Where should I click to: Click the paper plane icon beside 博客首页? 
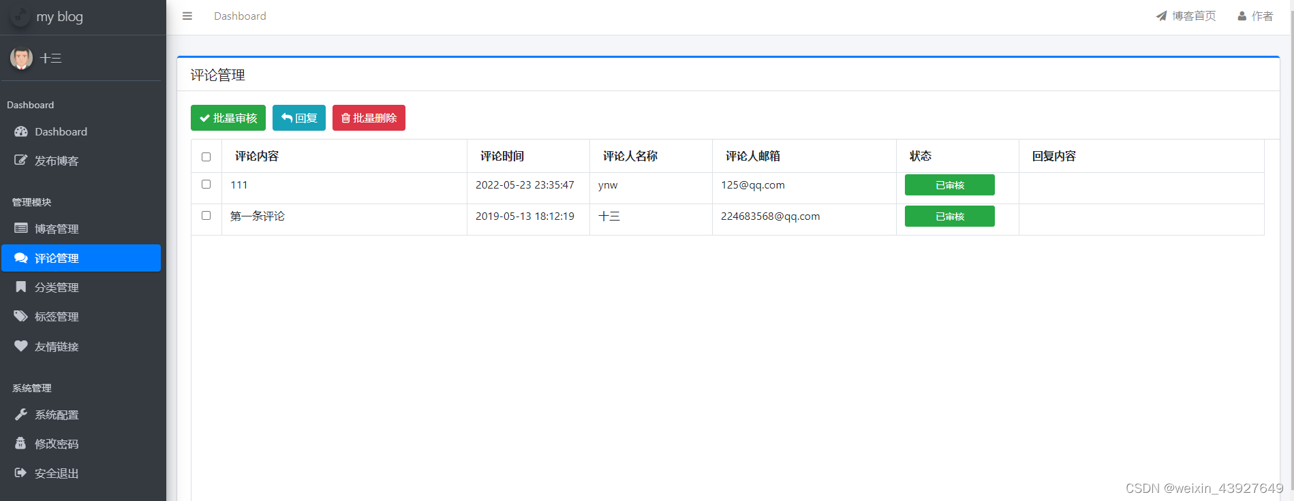pos(1161,16)
